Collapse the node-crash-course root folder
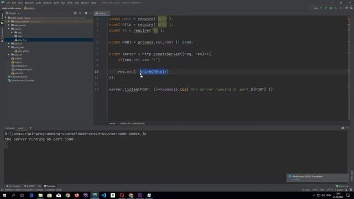The image size is (354, 199). coord(6,18)
